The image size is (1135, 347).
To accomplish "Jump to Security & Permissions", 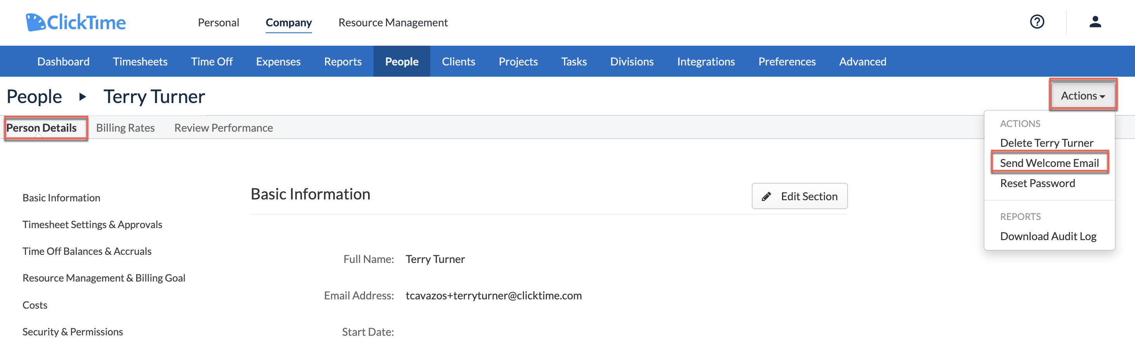I will [x=73, y=332].
